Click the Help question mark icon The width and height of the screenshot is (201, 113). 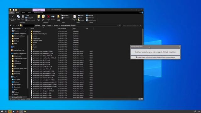click(x=142, y=13)
